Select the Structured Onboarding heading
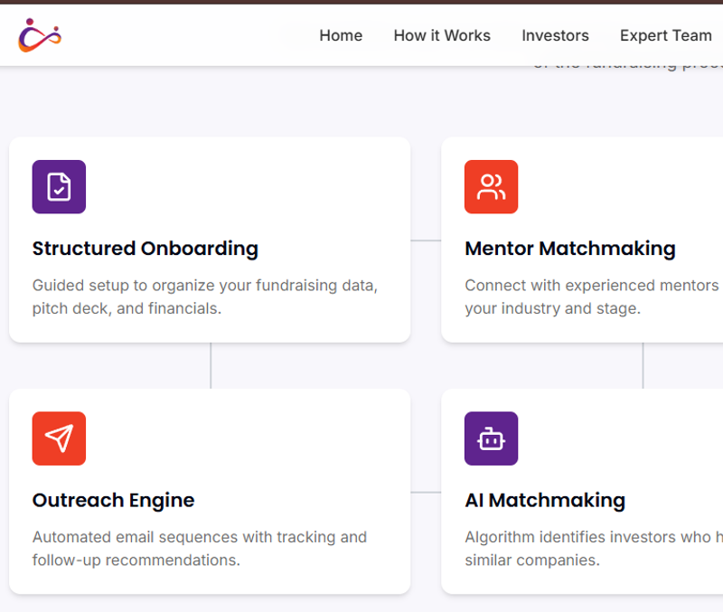Image resolution: width=723 pixels, height=612 pixels. (x=146, y=249)
